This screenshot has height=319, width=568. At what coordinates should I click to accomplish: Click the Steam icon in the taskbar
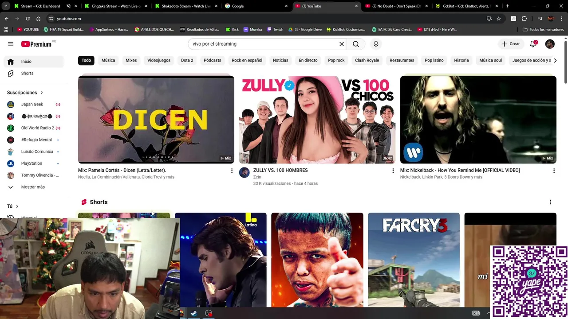[194, 313]
